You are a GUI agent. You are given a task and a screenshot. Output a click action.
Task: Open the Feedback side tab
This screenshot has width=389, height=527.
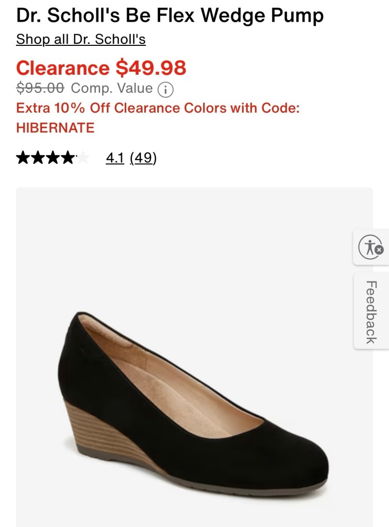(371, 311)
